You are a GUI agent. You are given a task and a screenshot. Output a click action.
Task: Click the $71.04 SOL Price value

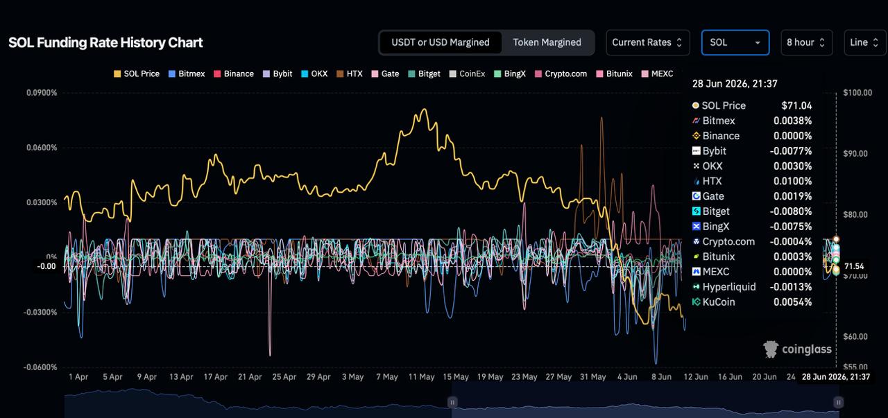pos(796,105)
